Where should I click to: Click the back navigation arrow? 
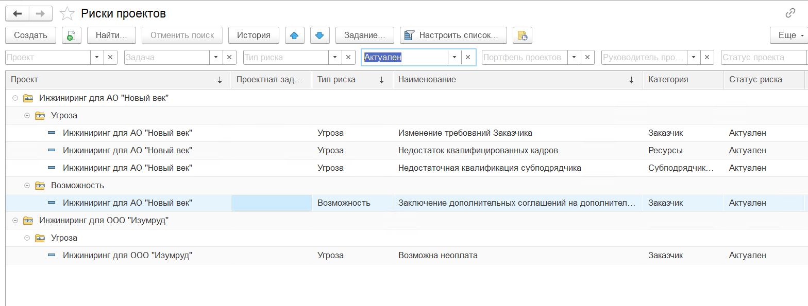click(x=17, y=13)
